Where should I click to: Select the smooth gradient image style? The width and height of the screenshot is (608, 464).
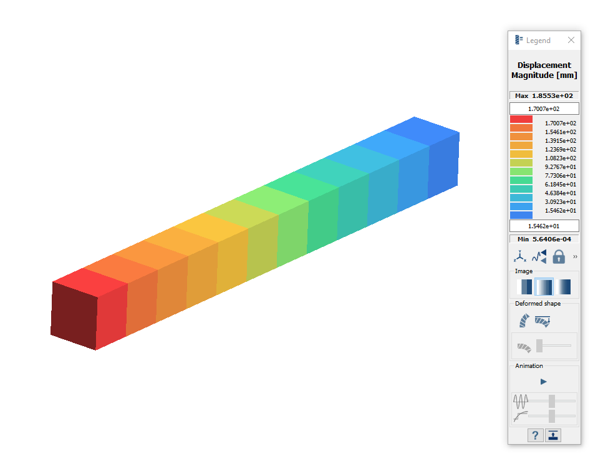pyautogui.click(x=563, y=287)
